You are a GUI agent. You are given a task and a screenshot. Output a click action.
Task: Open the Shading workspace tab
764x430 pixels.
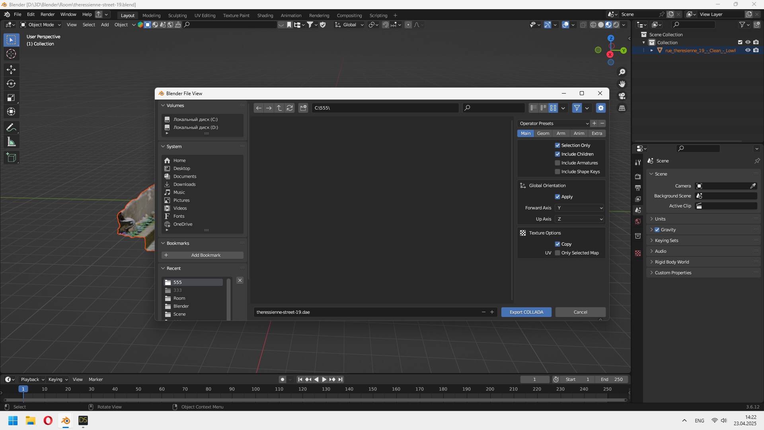tap(265, 16)
